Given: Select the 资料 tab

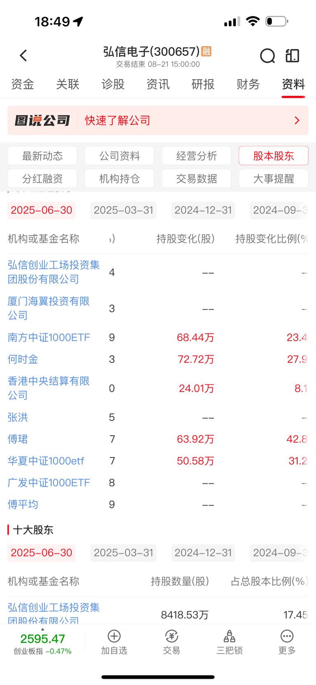Looking at the screenshot, I should click(x=293, y=84).
